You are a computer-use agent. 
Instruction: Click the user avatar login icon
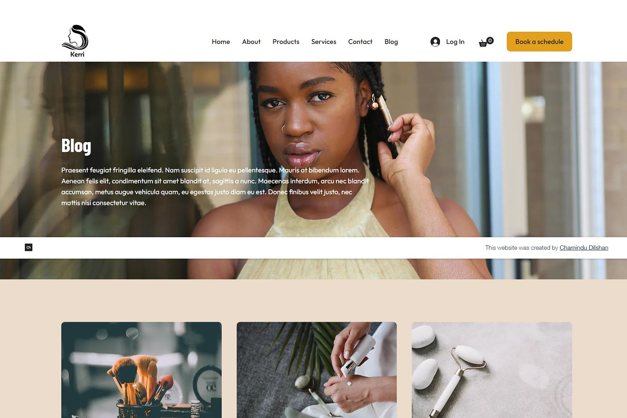click(x=435, y=42)
